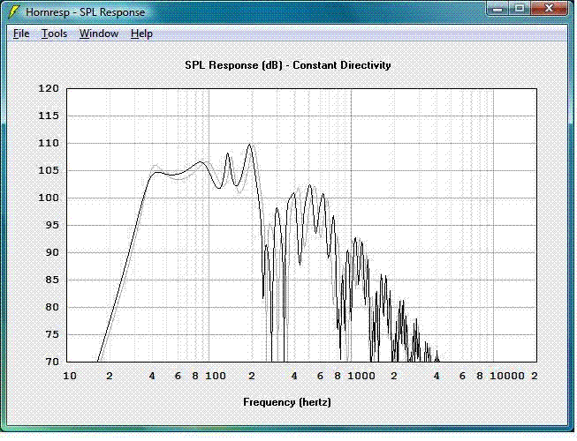Click the 90 dB y-axis label

point(52,252)
